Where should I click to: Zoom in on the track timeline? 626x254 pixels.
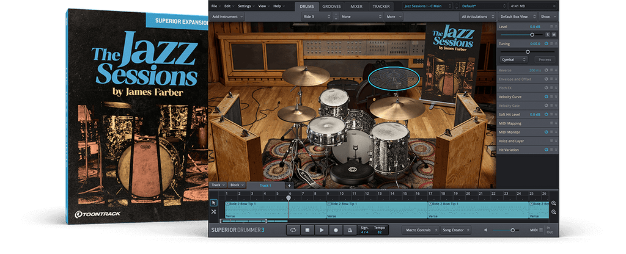[x=554, y=203]
